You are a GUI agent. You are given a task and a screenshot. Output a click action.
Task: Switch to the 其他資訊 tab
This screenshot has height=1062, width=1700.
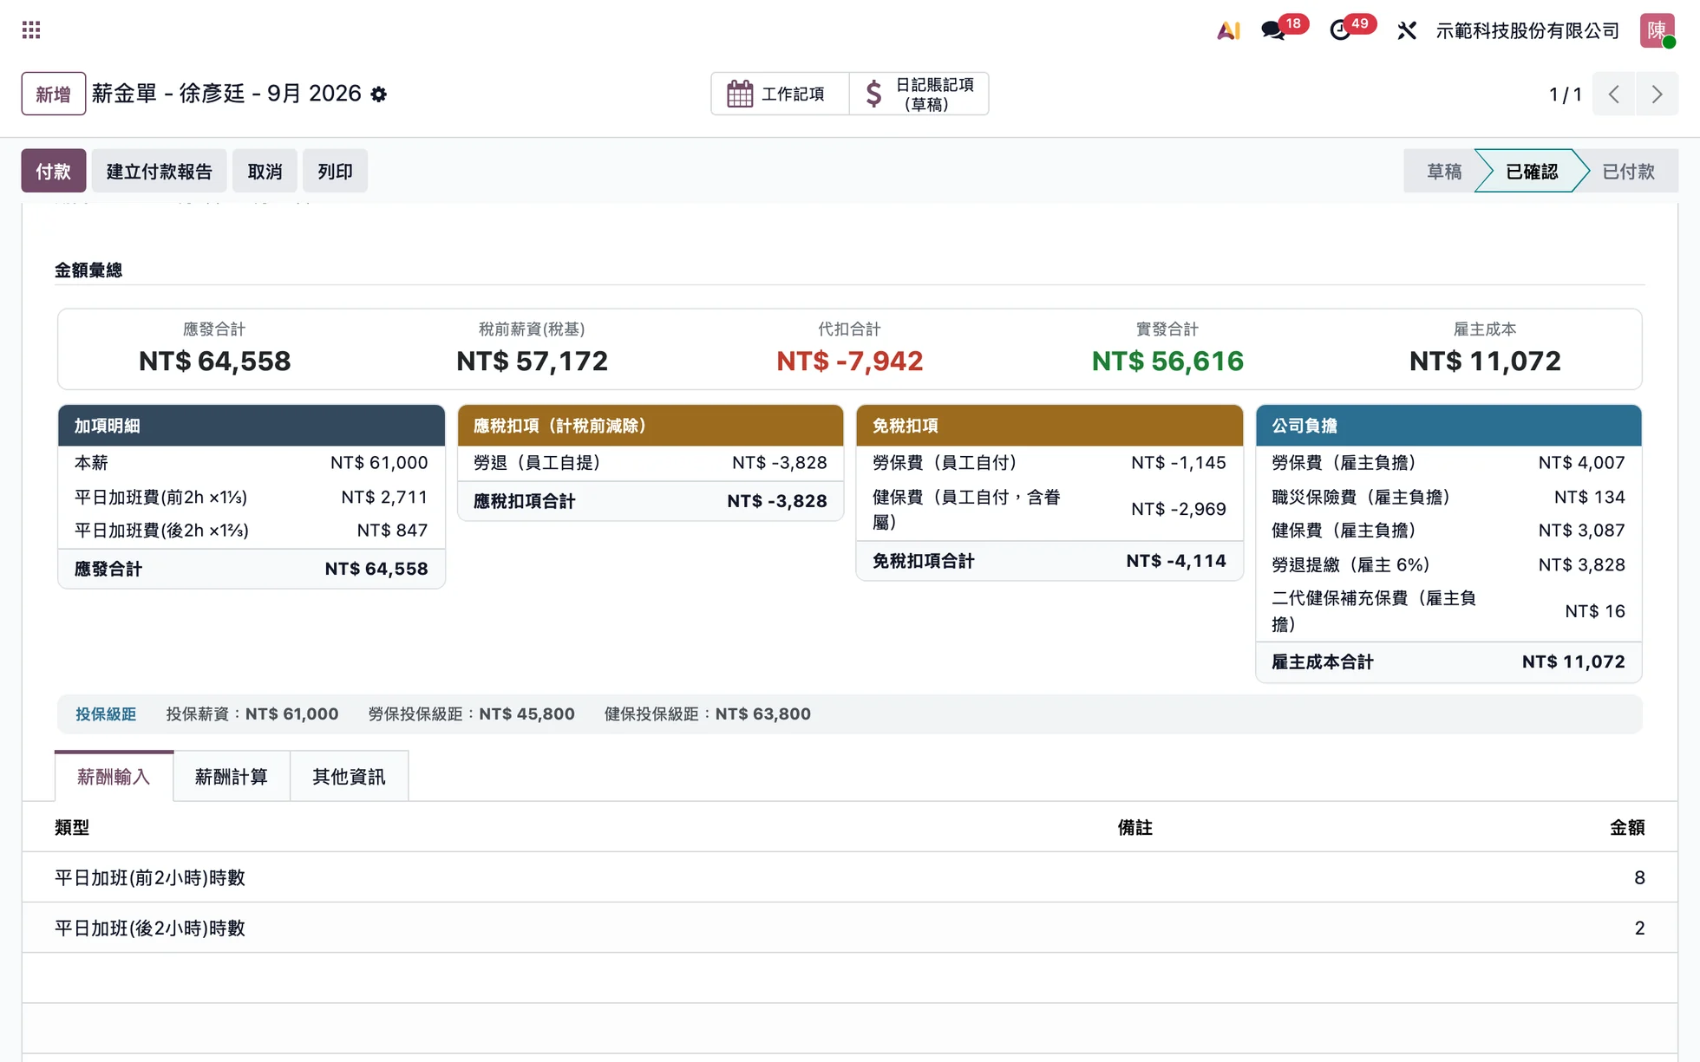[349, 777]
